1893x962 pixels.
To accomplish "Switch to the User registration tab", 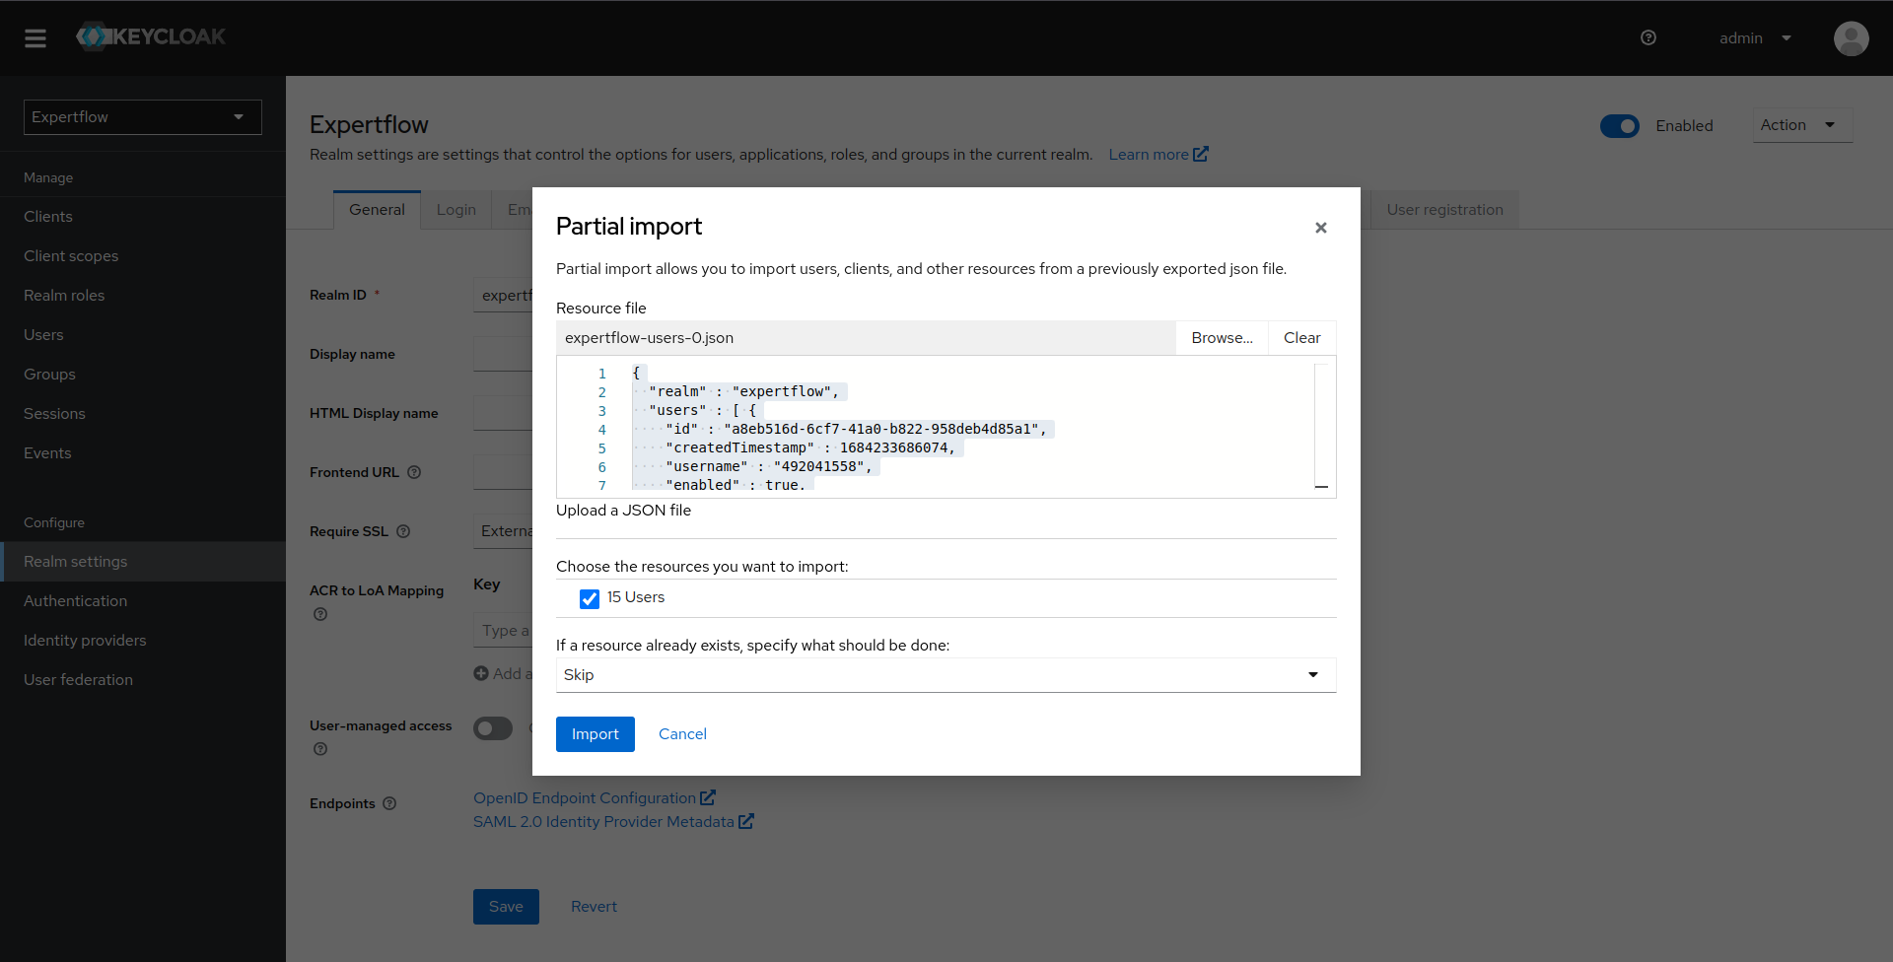I will [1444, 209].
